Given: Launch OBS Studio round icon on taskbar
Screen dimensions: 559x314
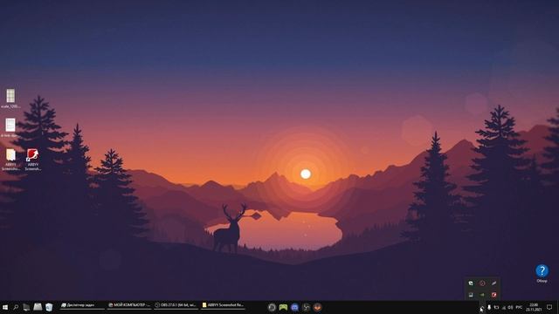Looking at the screenshot, I should (x=272, y=307).
